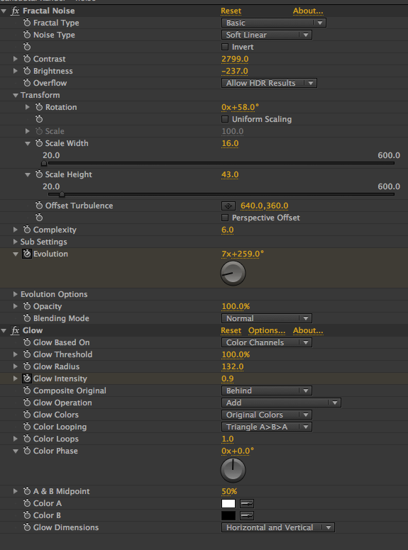This screenshot has width=408, height=550.
Task: Open the Glow Colors dropdown showing Original Colors
Action: (x=267, y=415)
